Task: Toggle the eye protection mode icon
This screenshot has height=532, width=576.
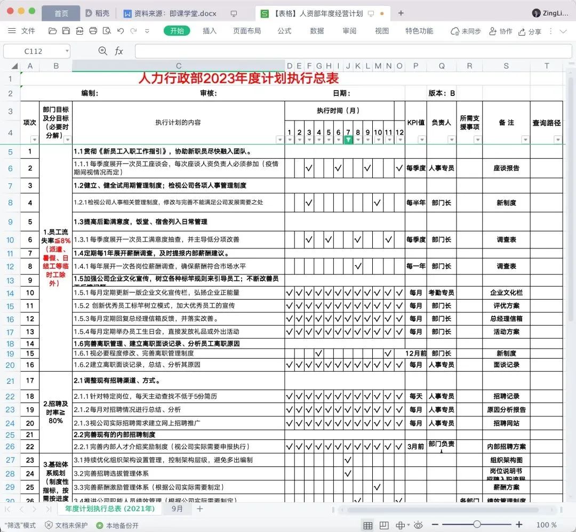Action: pos(418,526)
